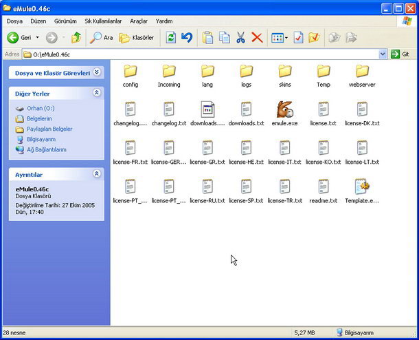This screenshot has width=419, height=340.
Task: Open the Views dropdown button
Action: (x=280, y=38)
